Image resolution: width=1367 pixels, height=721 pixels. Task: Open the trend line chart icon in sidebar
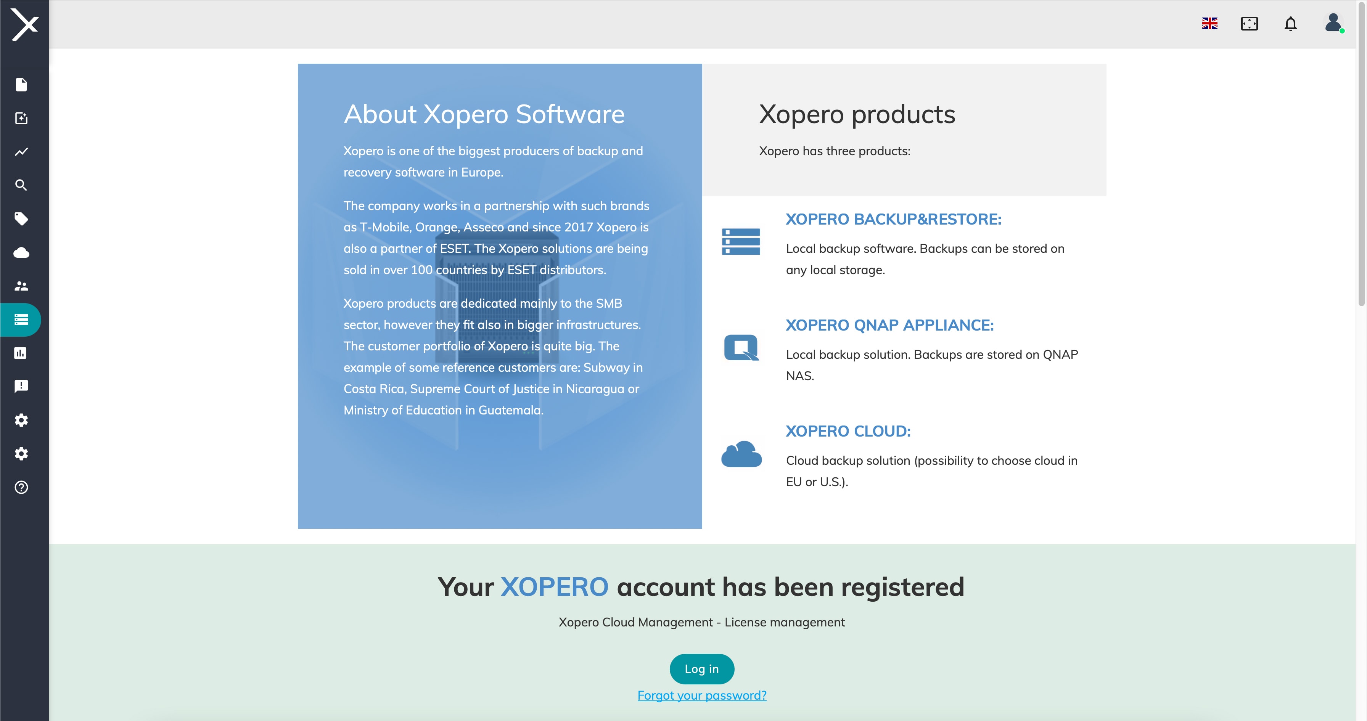(x=21, y=152)
